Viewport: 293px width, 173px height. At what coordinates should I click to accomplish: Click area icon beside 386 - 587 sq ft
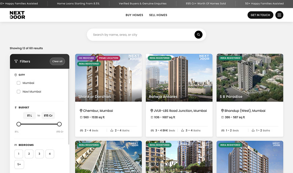[223, 117]
